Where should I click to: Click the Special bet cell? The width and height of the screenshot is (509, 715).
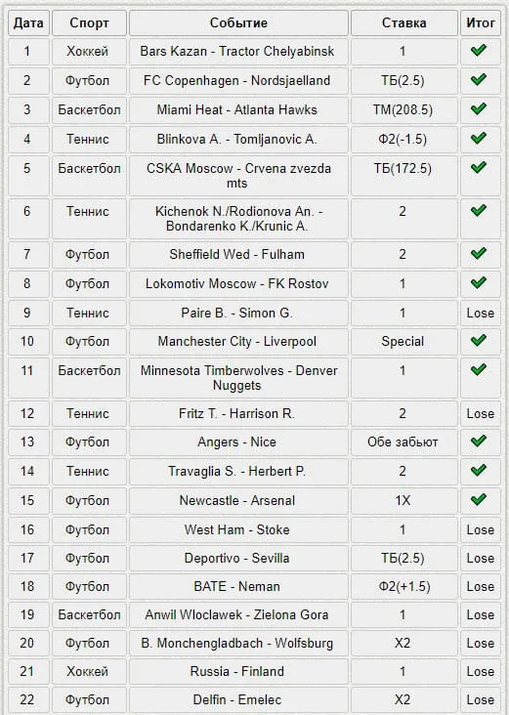403,342
